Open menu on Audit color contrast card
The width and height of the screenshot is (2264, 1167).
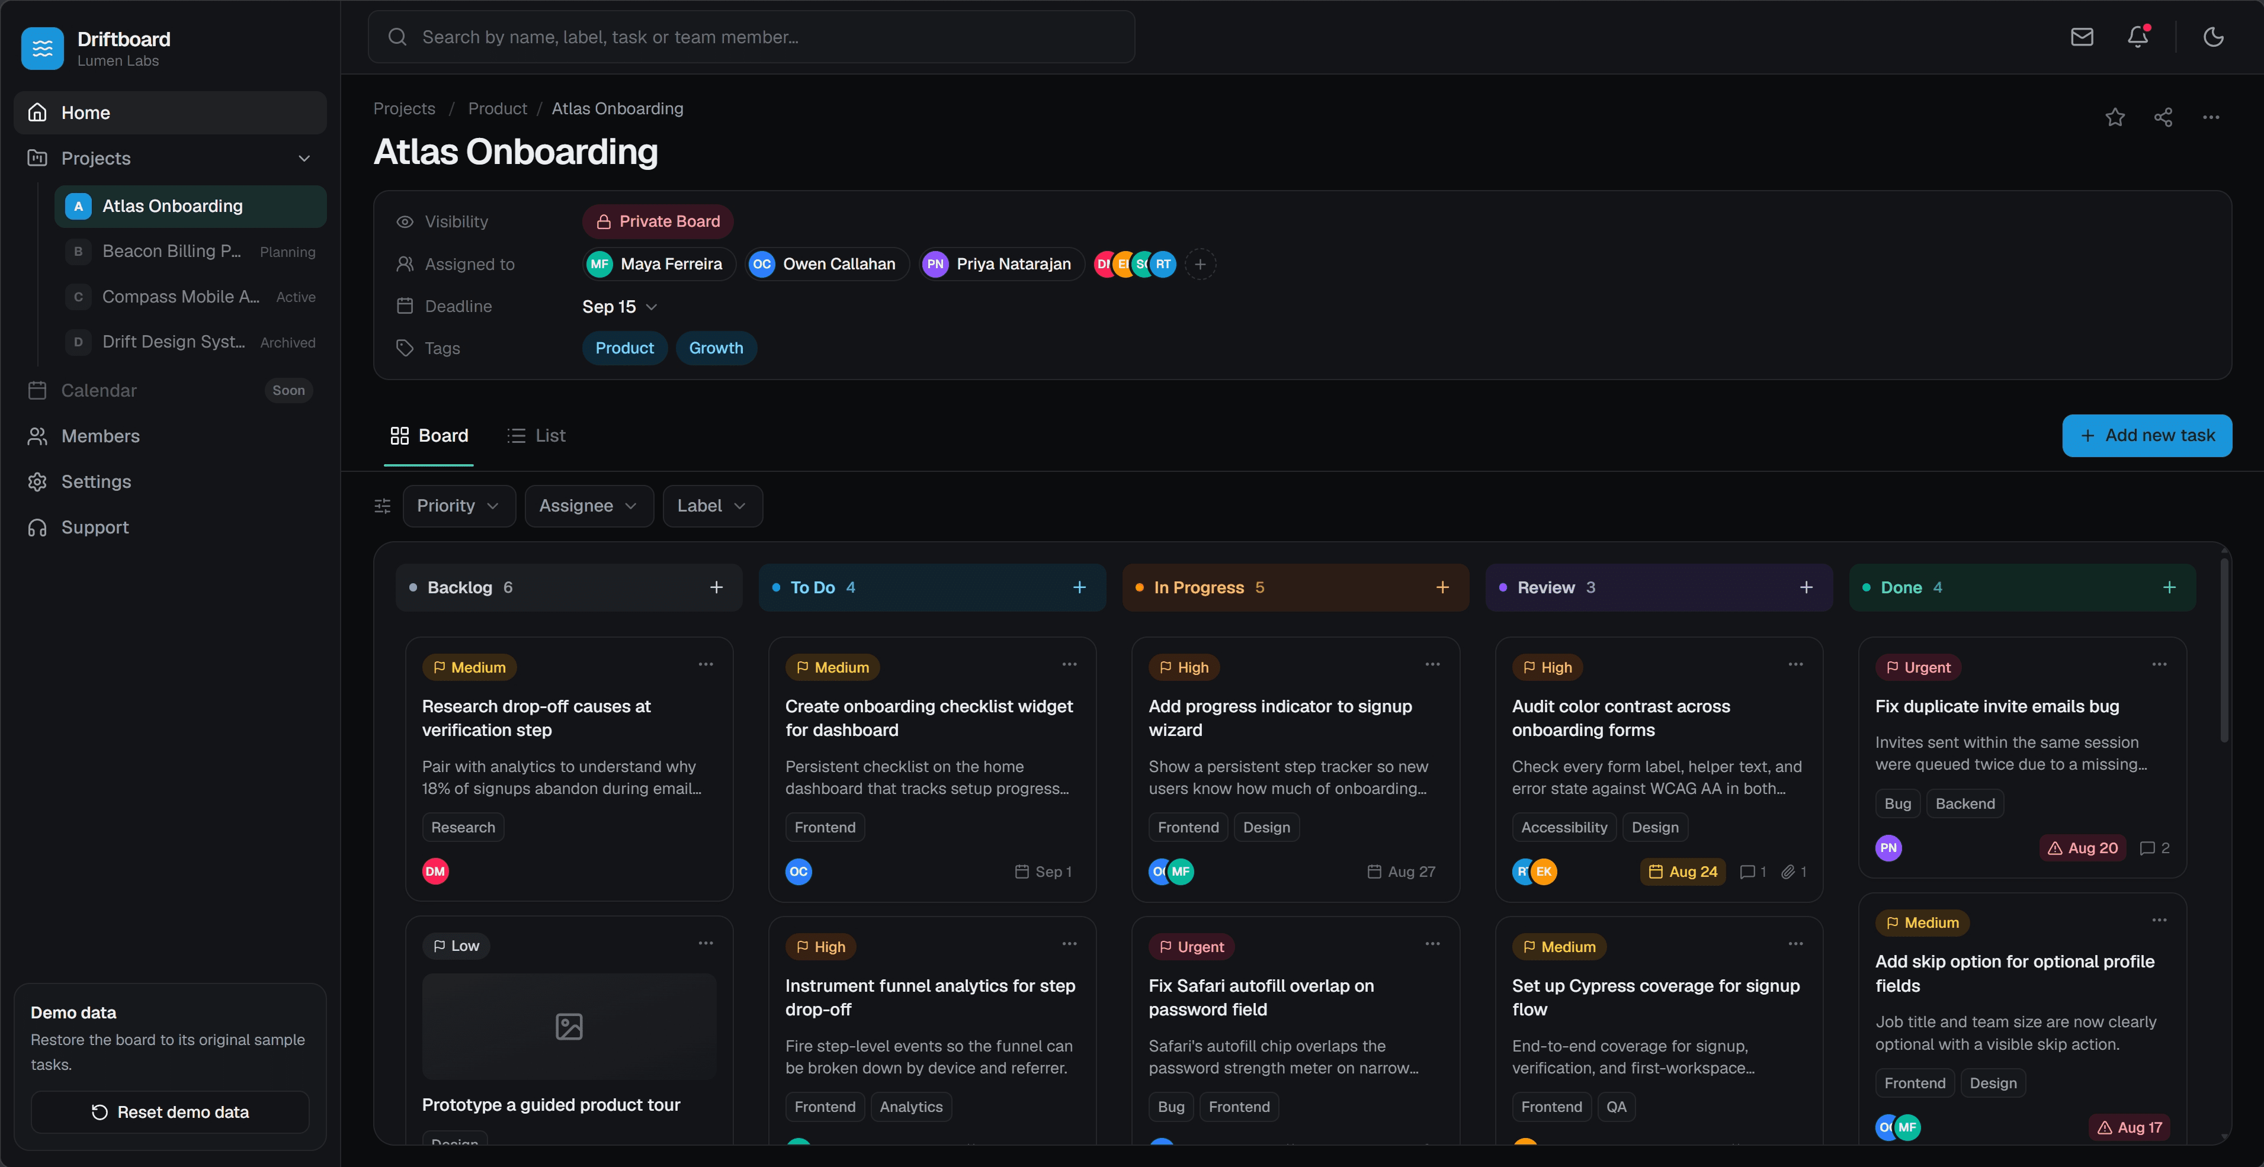pyautogui.click(x=1795, y=664)
